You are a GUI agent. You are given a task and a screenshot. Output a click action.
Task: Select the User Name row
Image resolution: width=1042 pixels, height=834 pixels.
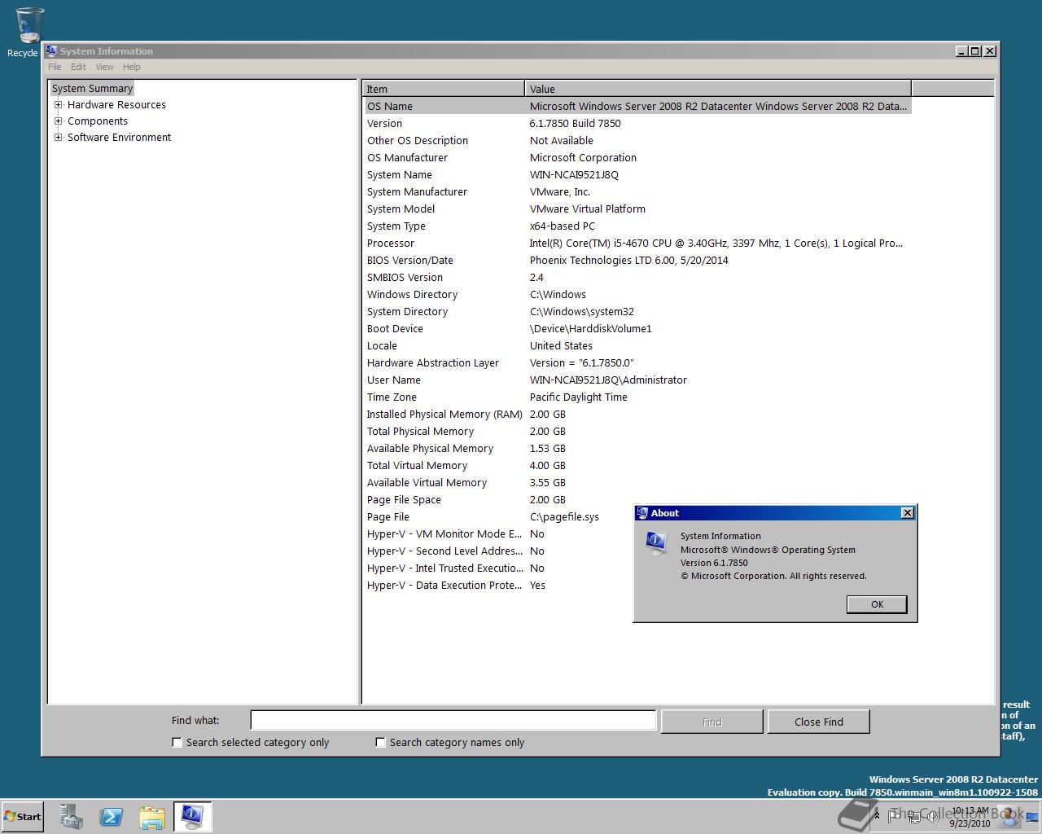tap(637, 380)
